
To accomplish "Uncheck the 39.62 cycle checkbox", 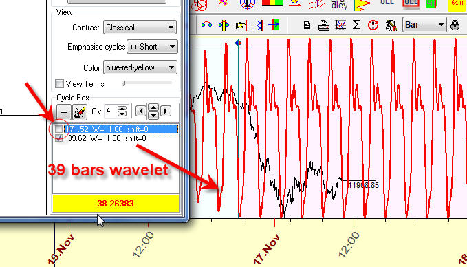I will (x=59, y=138).
